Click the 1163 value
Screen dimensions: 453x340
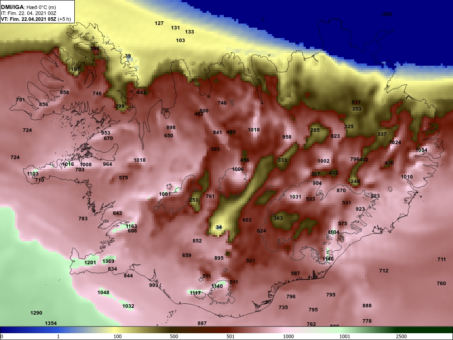[x=131, y=226]
